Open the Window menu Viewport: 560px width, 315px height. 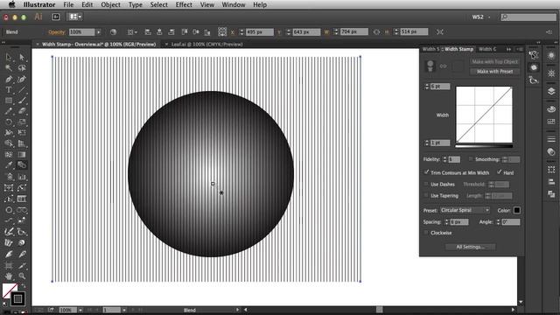(x=234, y=4)
